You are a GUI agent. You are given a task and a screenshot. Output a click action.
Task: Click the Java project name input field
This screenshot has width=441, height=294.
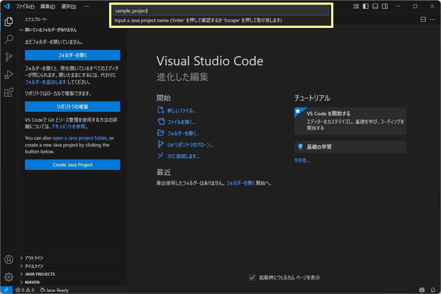220,10
